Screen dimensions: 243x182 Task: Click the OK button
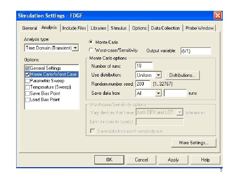click(x=109, y=160)
